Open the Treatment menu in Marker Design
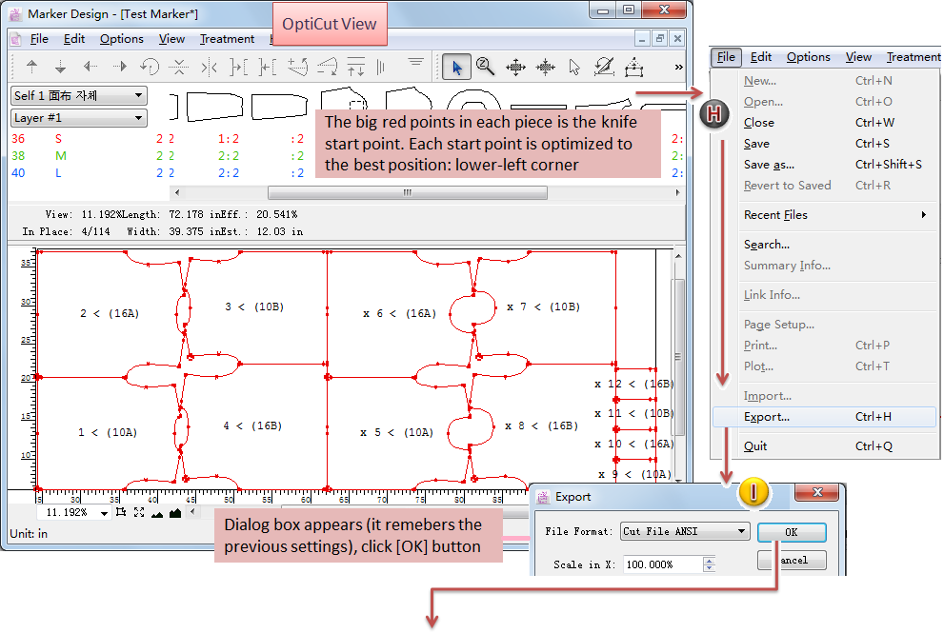This screenshot has height=633, width=944. coord(227,39)
